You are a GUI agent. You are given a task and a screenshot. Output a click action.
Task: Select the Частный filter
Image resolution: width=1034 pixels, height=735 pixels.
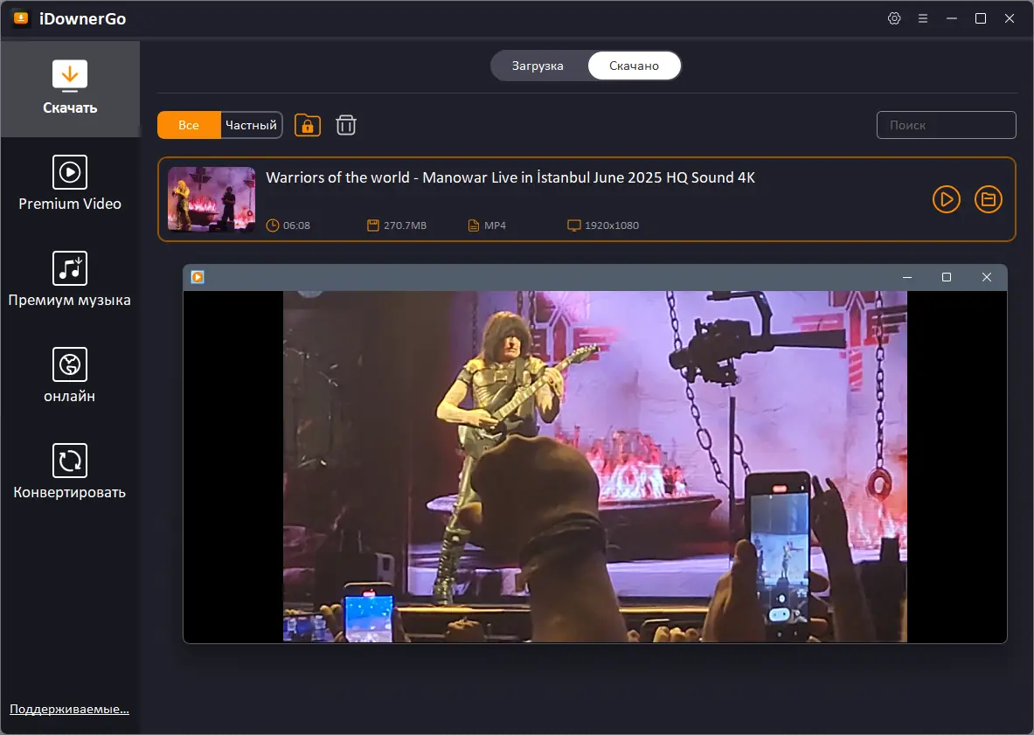[251, 125]
